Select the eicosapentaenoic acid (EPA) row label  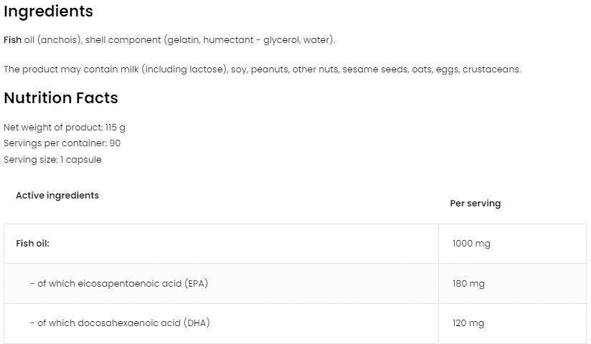coord(120,283)
